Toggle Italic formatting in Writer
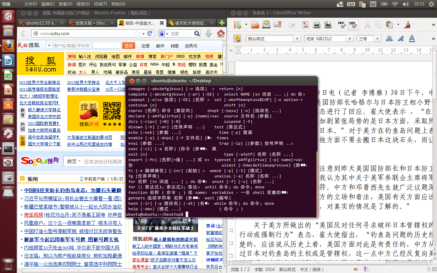This screenshot has height=273, width=437. (x=400, y=39)
